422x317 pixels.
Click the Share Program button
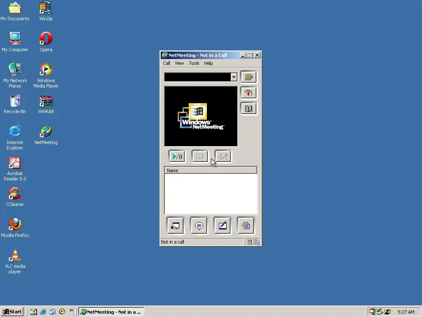[175, 226]
